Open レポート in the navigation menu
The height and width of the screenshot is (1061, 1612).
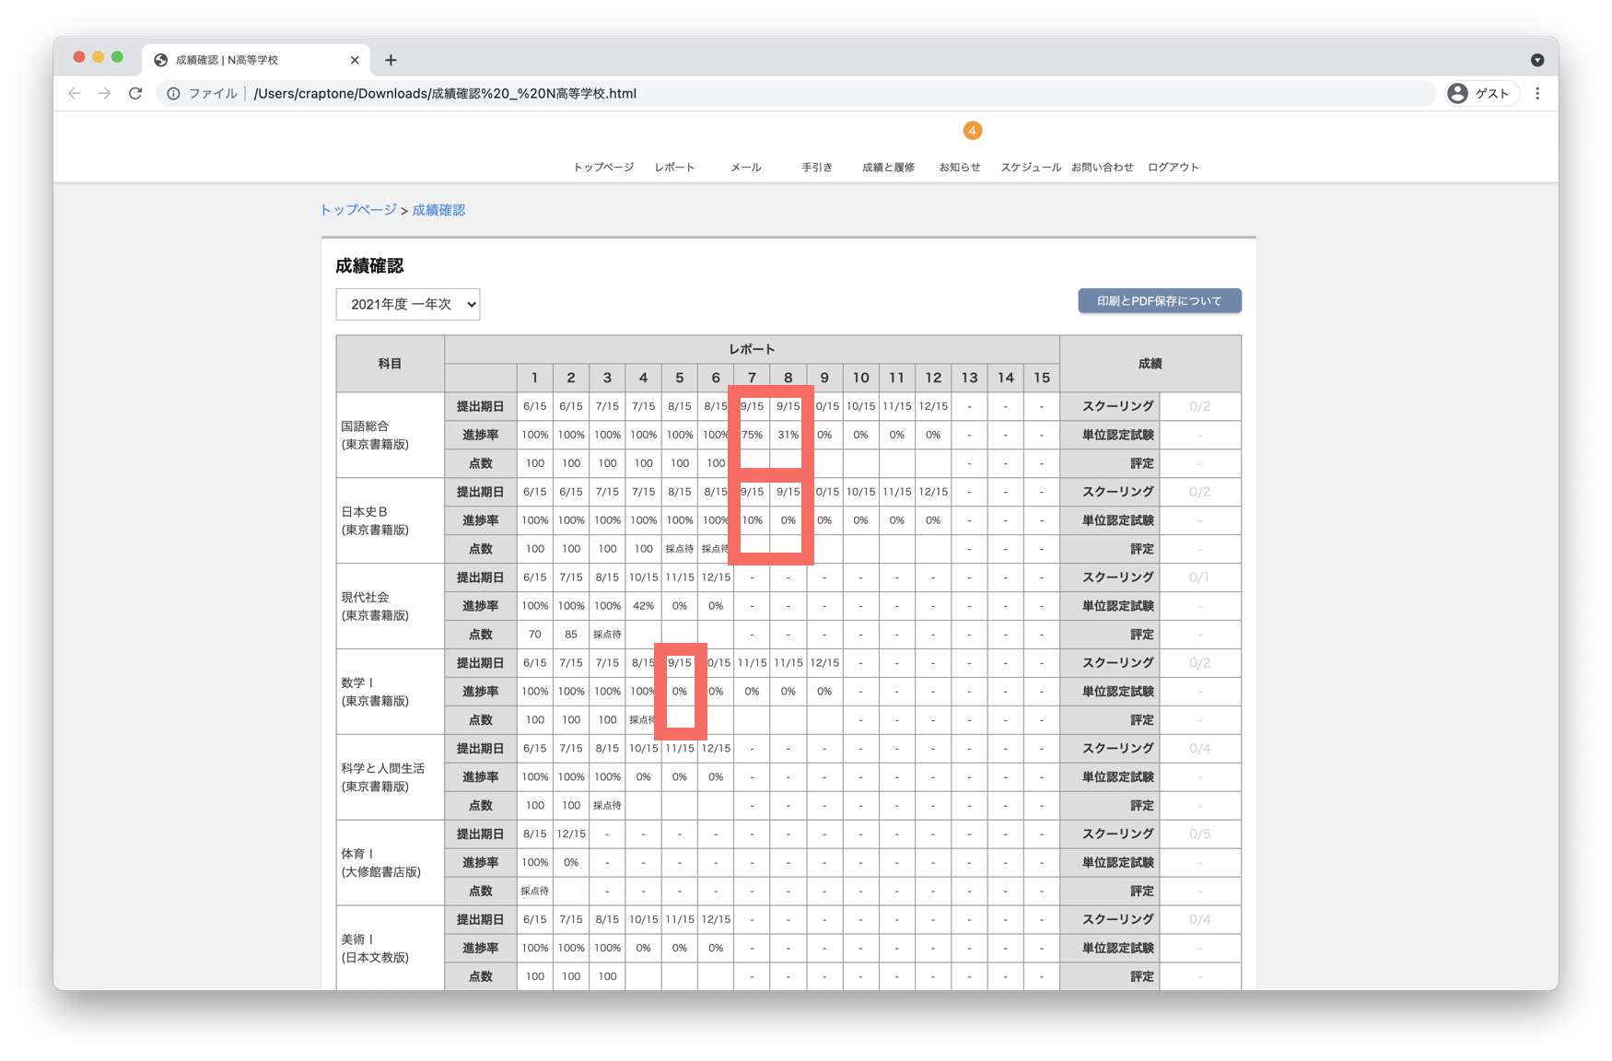[675, 167]
